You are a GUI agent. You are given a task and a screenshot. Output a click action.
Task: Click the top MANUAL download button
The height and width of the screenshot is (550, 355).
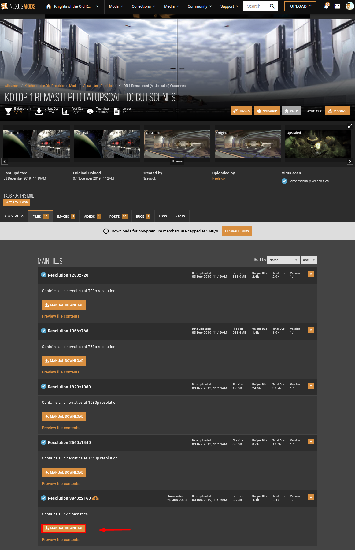pos(338,111)
